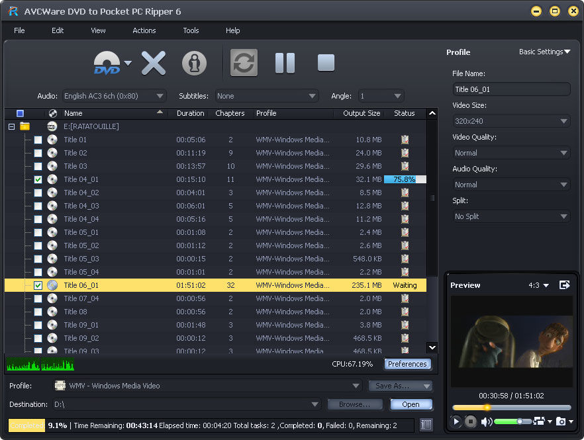Click the disc icon column header
The image size is (584, 440).
click(53, 113)
